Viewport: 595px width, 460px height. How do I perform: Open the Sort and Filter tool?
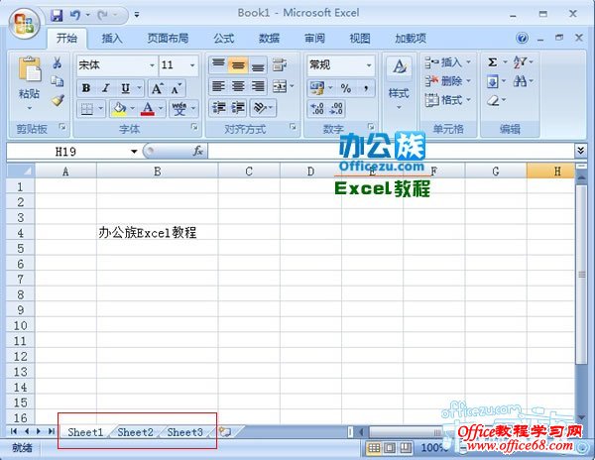click(x=519, y=61)
